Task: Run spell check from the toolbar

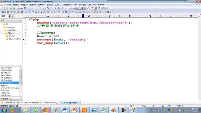Action: point(25,8)
